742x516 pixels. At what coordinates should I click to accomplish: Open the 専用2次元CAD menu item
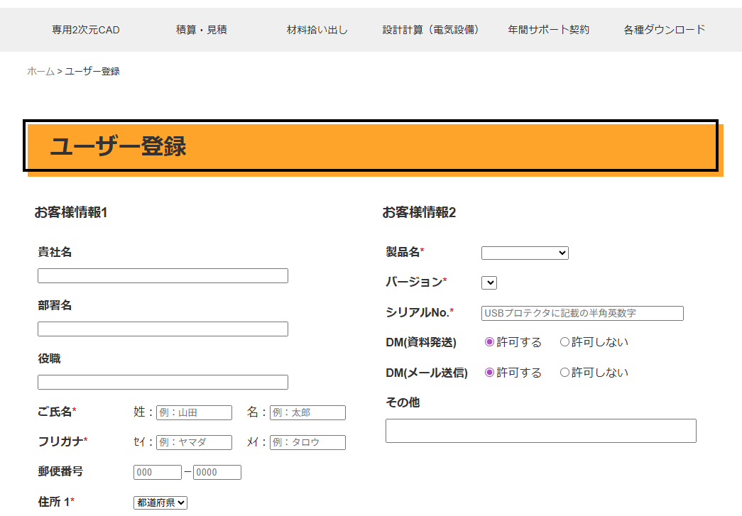tap(85, 30)
